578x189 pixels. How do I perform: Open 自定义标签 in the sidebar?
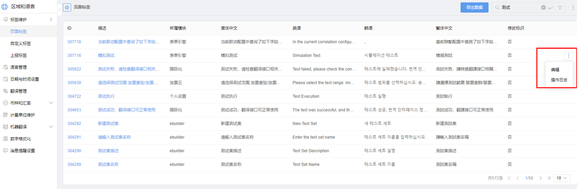click(20, 43)
